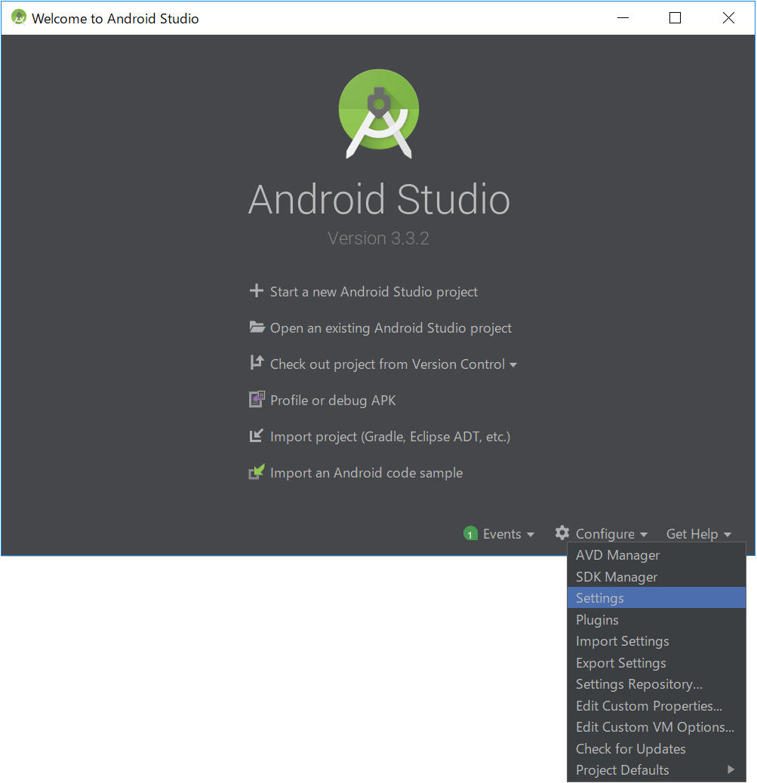The image size is (757, 783).
Task: Maximize the Welcome to Android Studio window
Action: pos(675,18)
